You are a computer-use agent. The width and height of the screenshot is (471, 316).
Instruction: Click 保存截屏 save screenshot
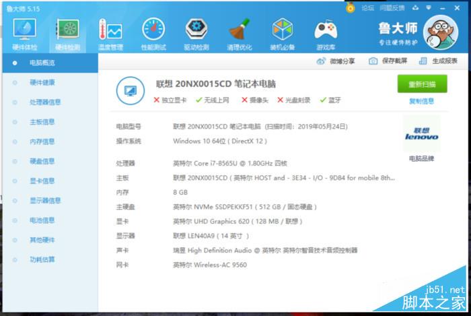[x=388, y=61]
